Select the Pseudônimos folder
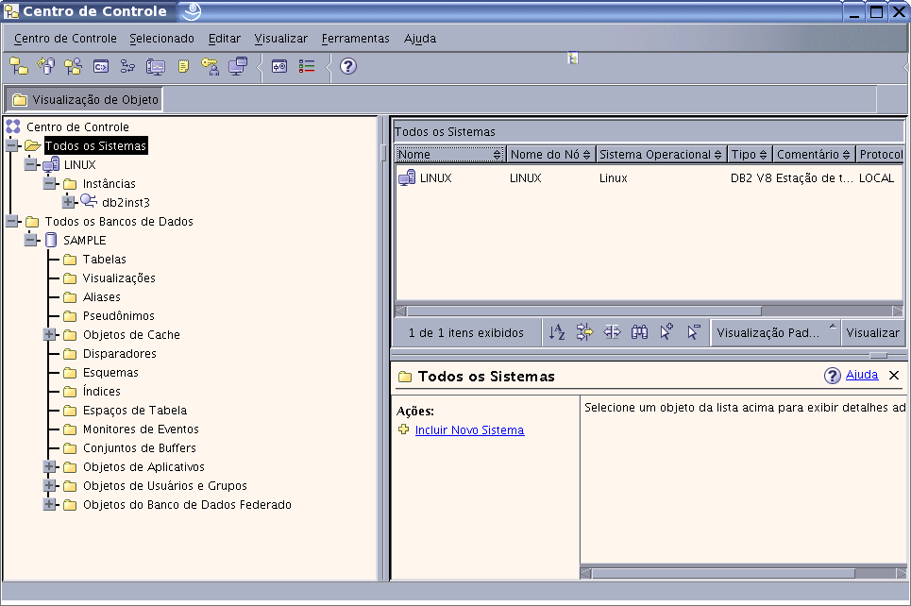This screenshot has width=911, height=606. click(x=118, y=315)
